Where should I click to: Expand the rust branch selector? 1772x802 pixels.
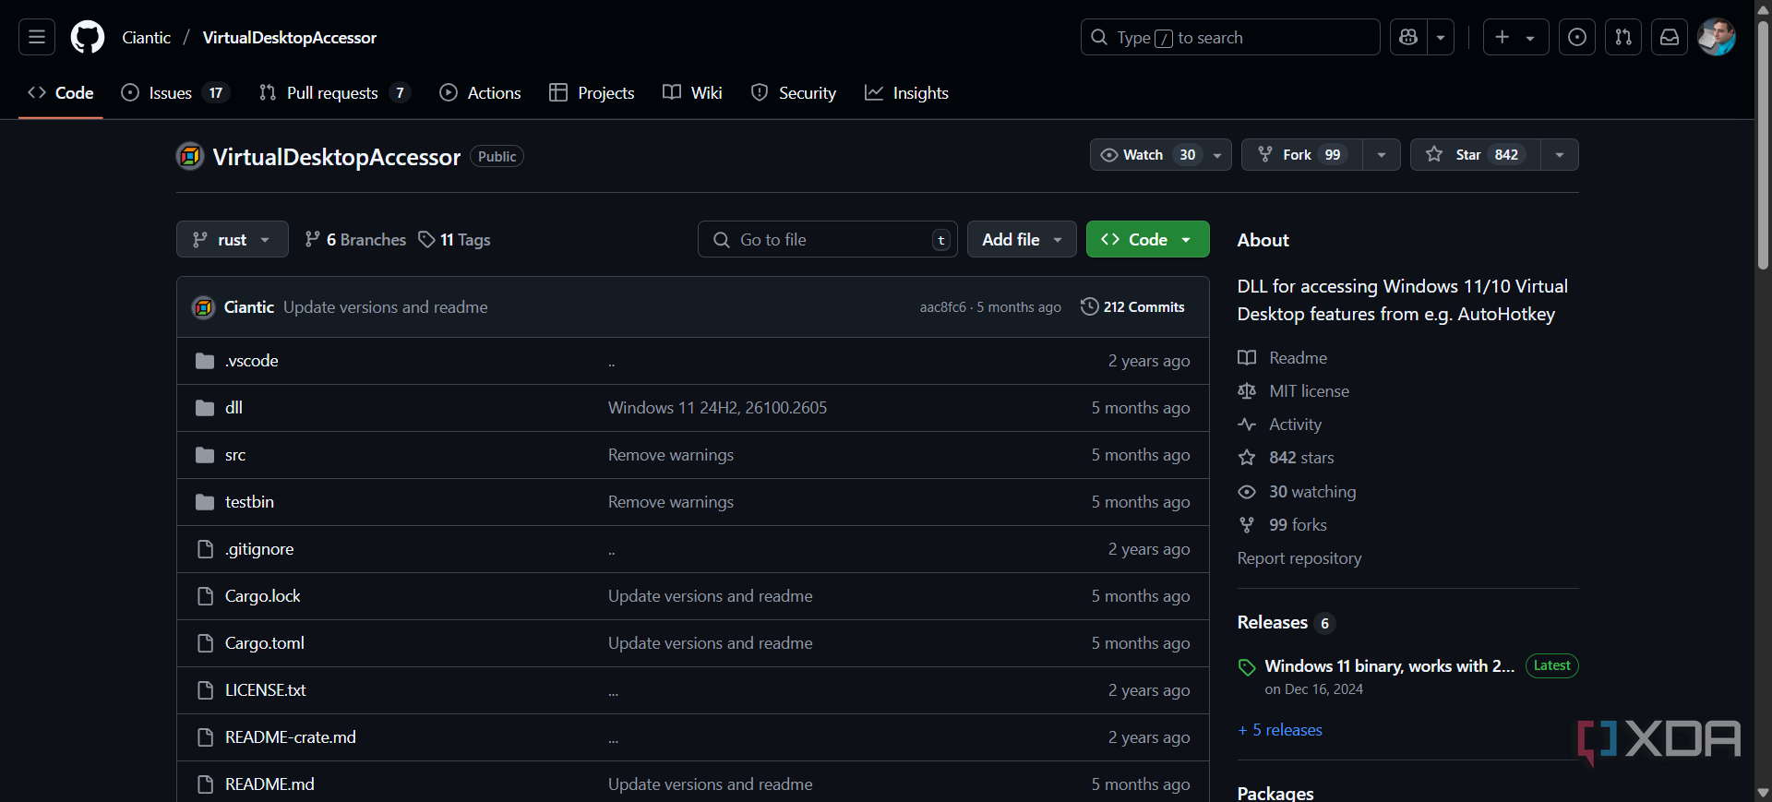pos(233,240)
